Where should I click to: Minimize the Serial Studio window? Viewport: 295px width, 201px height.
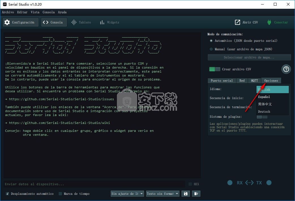point(263,4)
